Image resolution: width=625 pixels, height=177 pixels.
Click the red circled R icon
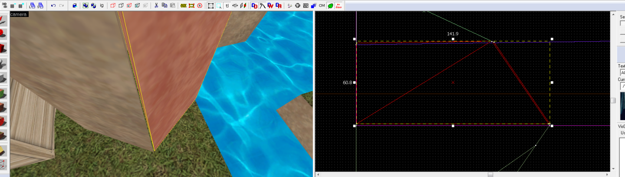tap(200, 6)
